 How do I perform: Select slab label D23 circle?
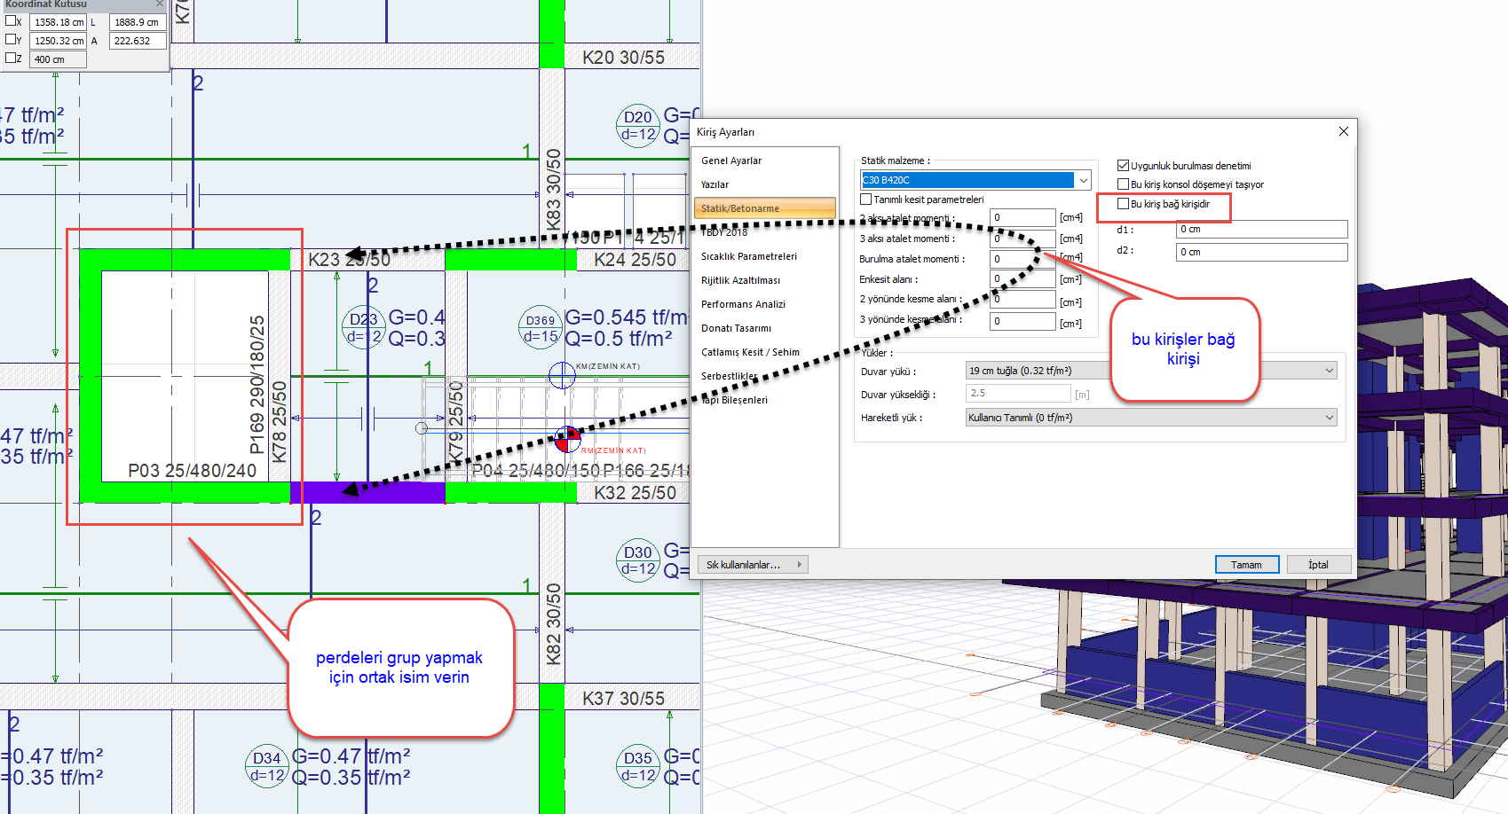pos(364,327)
